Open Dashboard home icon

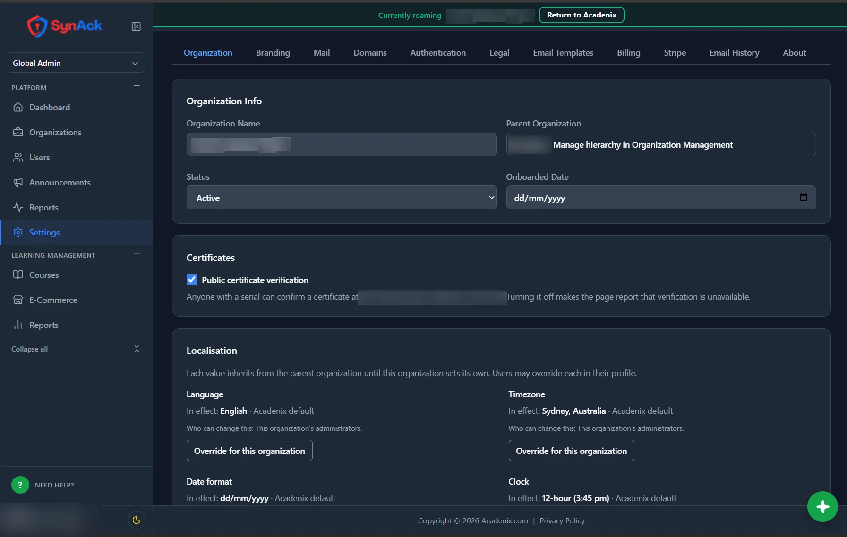click(18, 107)
